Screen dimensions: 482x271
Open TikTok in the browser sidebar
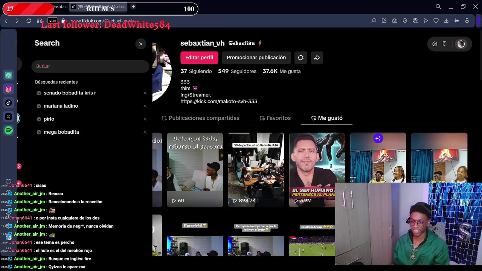pos(9,103)
